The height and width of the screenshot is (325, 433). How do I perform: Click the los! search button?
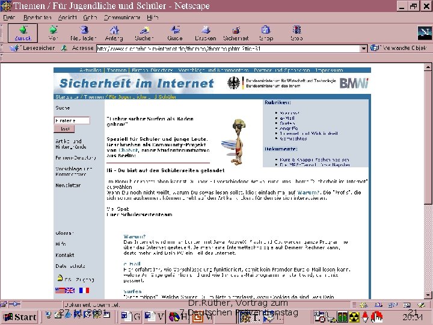tap(64, 129)
